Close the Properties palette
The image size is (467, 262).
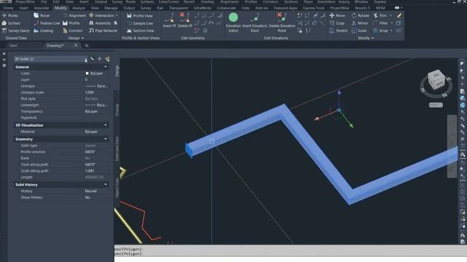4,54
